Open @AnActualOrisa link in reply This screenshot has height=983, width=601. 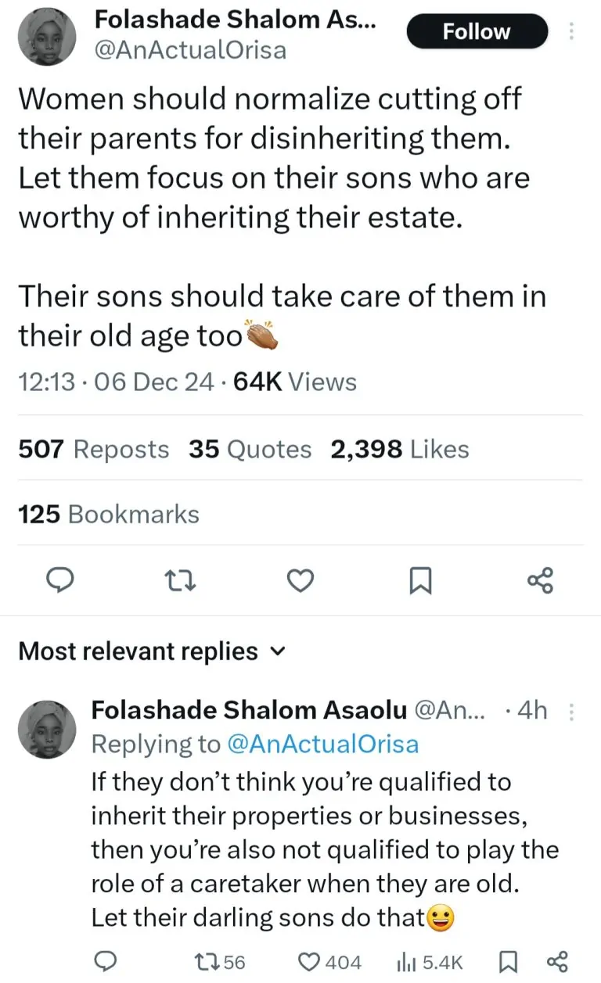(322, 744)
